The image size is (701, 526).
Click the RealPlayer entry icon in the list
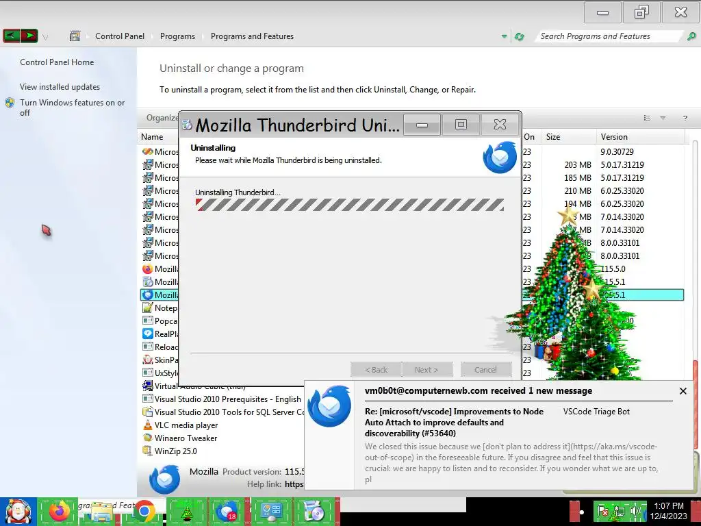(148, 334)
